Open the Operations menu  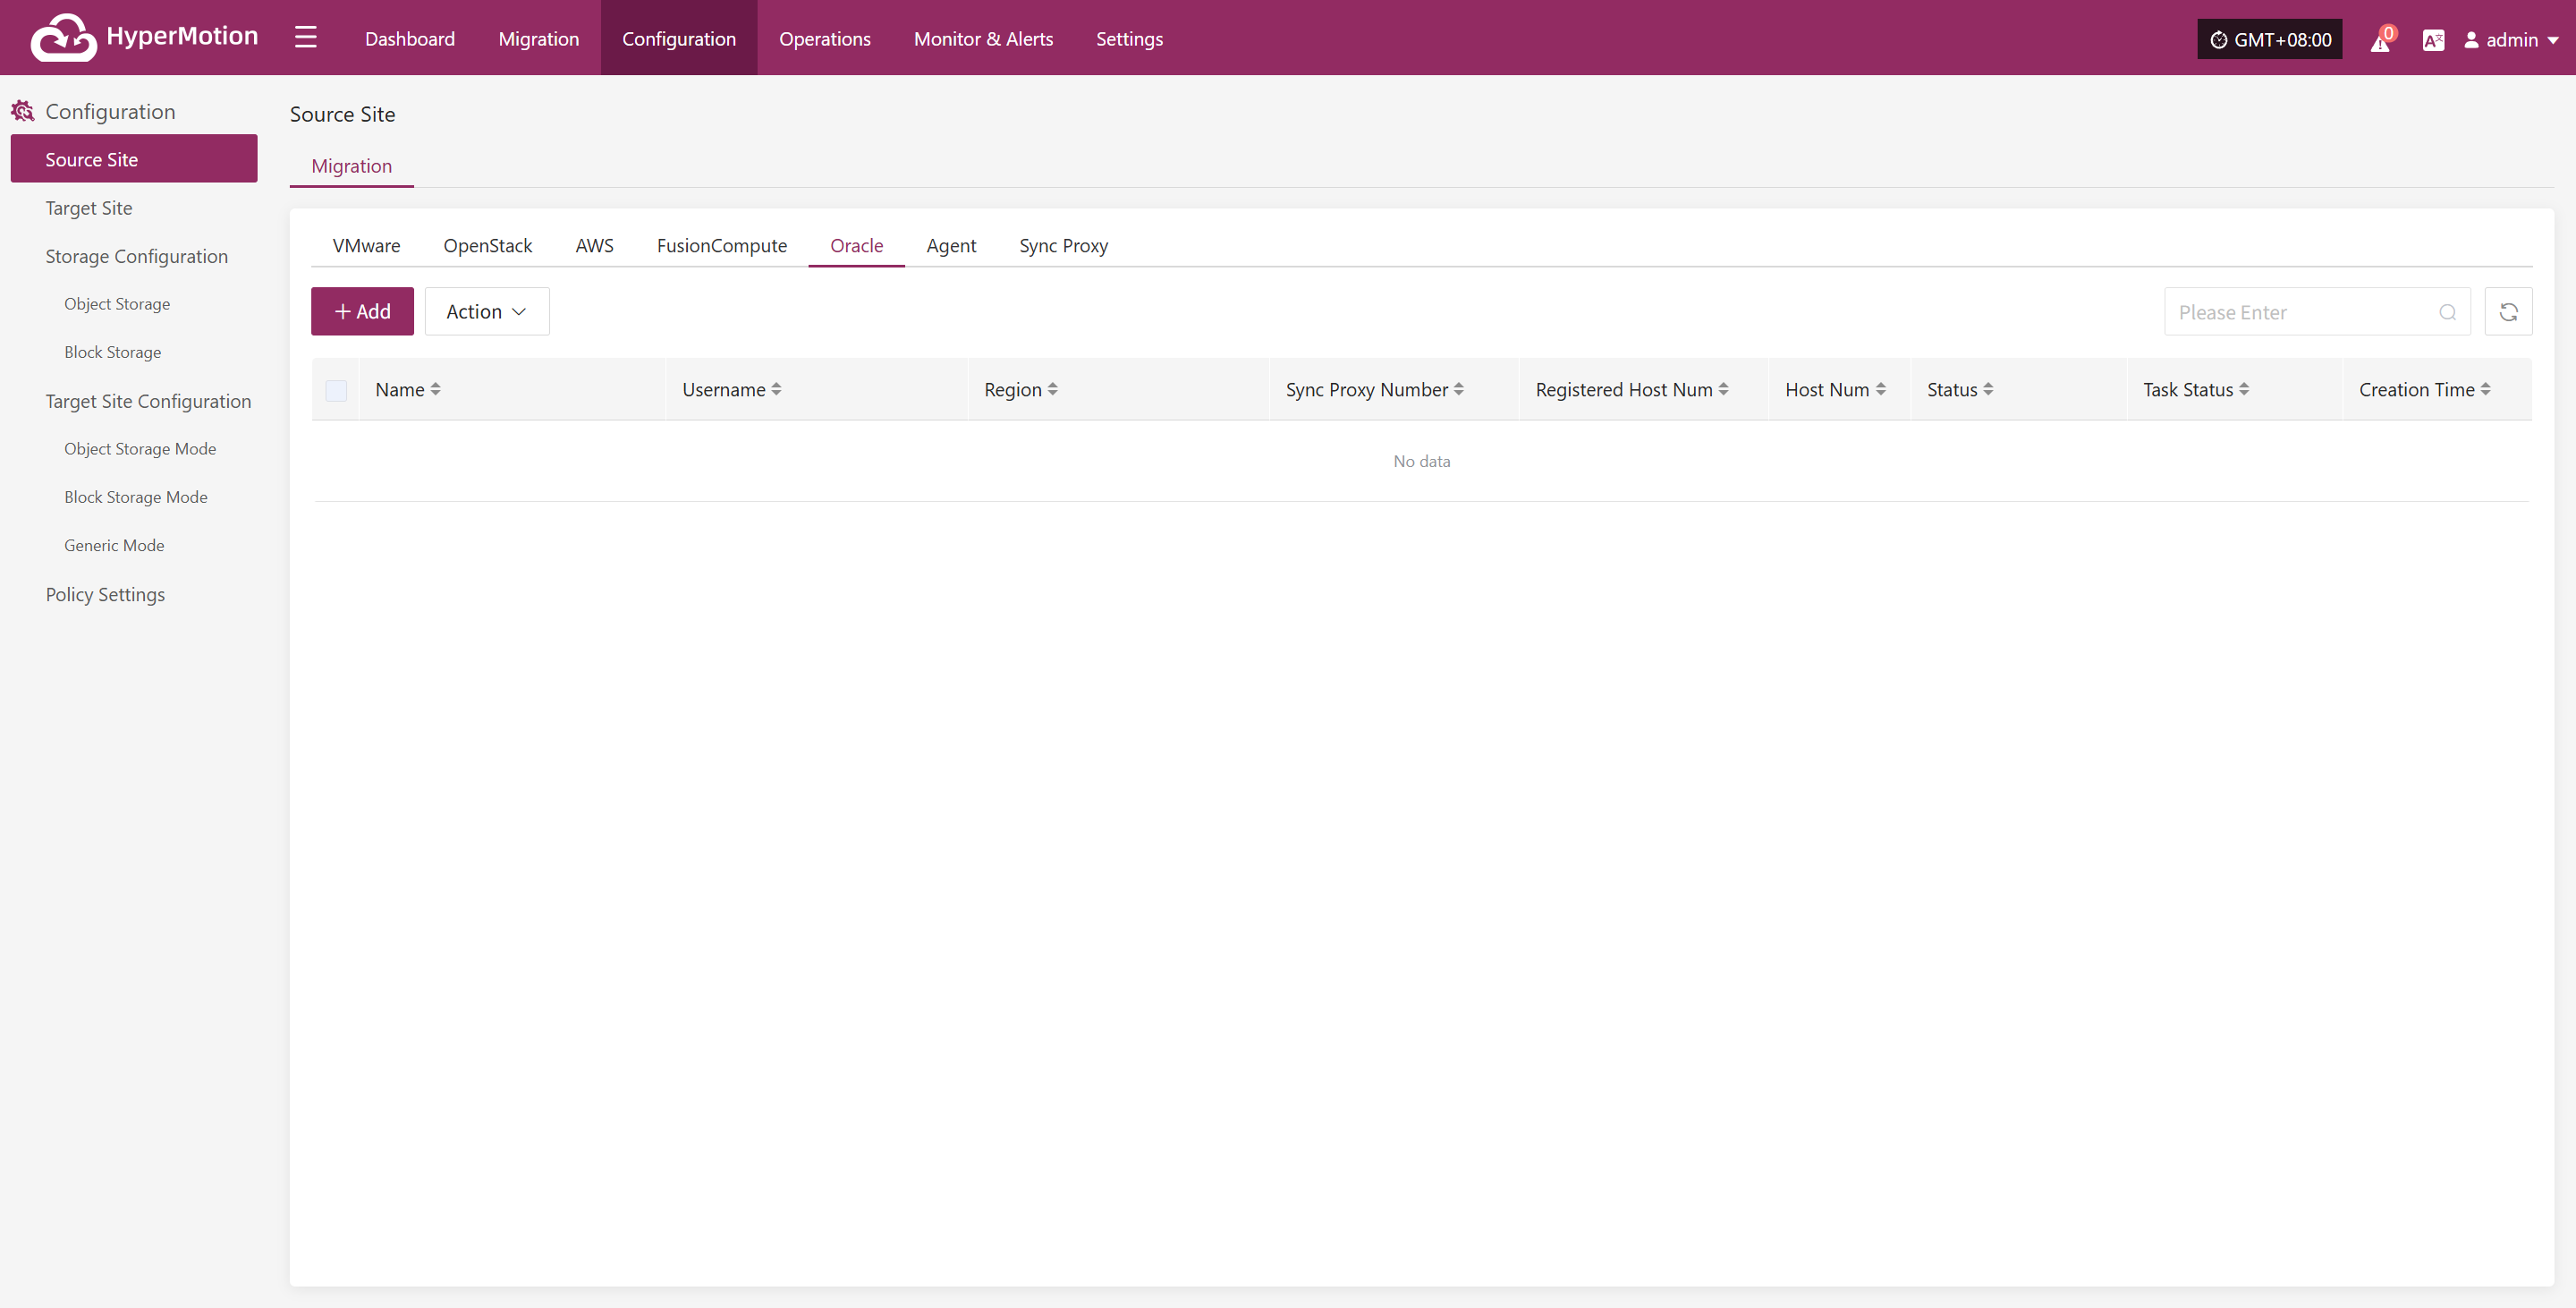pyautogui.click(x=825, y=38)
